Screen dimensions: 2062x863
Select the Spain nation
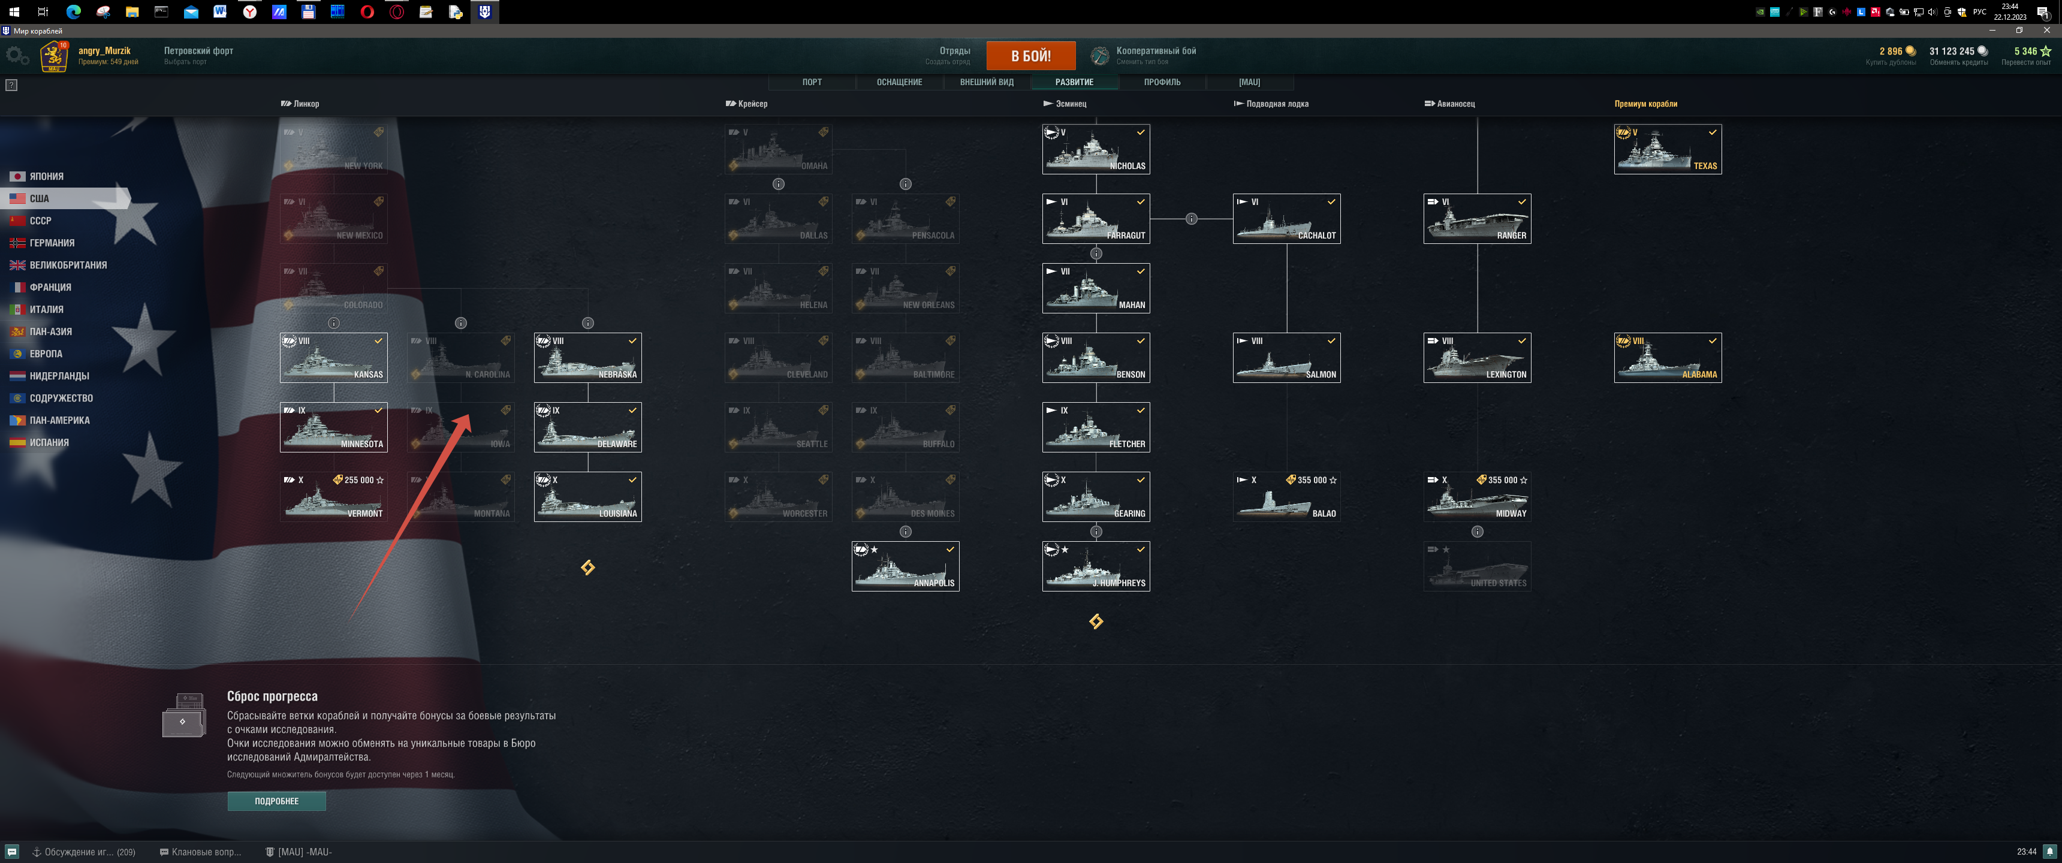[38, 443]
